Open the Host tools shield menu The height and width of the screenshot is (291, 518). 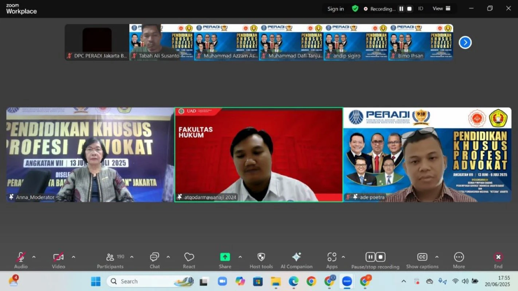click(x=261, y=260)
